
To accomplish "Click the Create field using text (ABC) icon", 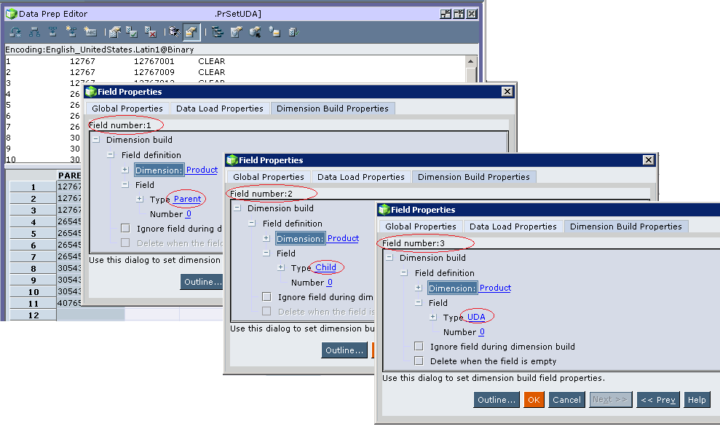I will pos(90,32).
